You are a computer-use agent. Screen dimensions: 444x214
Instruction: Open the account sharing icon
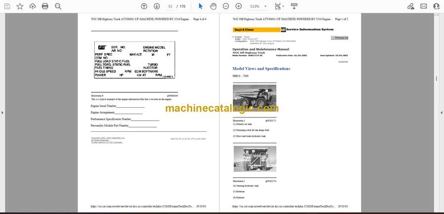(437, 6)
